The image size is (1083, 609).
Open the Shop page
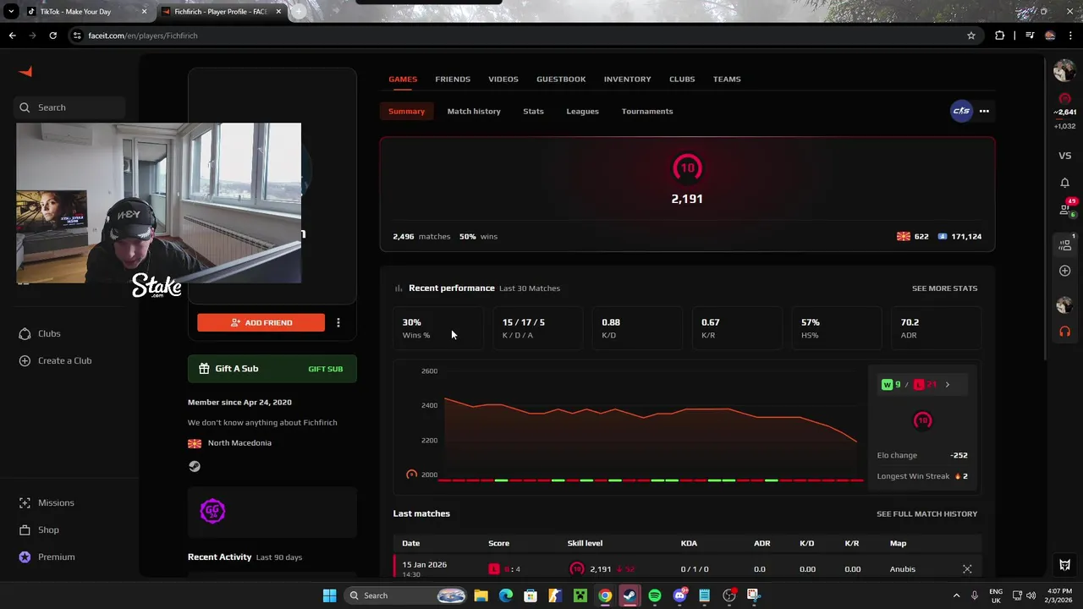[x=39, y=529]
